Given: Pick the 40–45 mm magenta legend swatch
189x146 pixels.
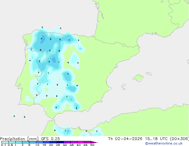Looking at the screenshot, I should [81, 142].
